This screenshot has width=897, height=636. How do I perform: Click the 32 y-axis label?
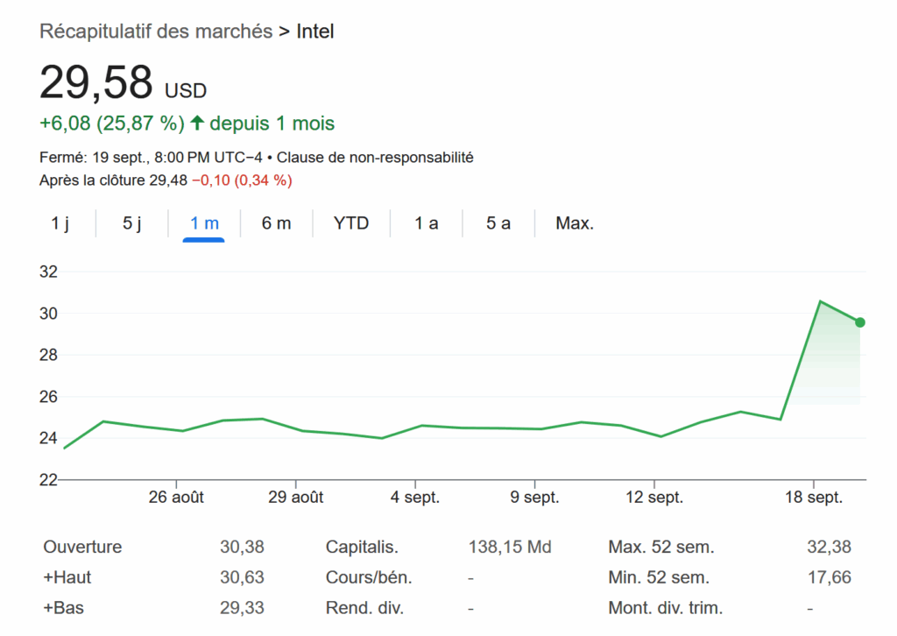(49, 272)
